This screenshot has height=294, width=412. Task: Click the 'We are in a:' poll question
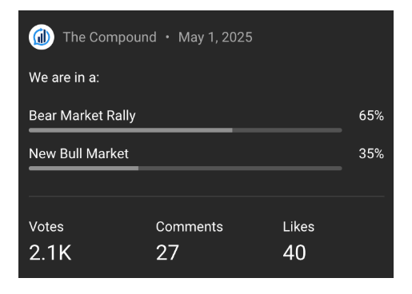(x=64, y=77)
